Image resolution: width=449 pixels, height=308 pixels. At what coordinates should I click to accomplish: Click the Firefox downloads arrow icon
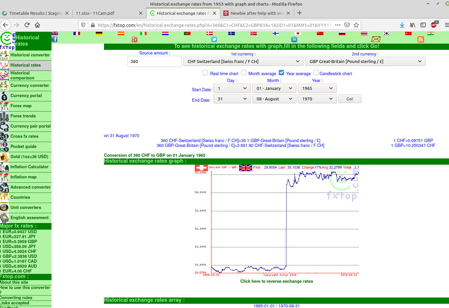[402, 25]
